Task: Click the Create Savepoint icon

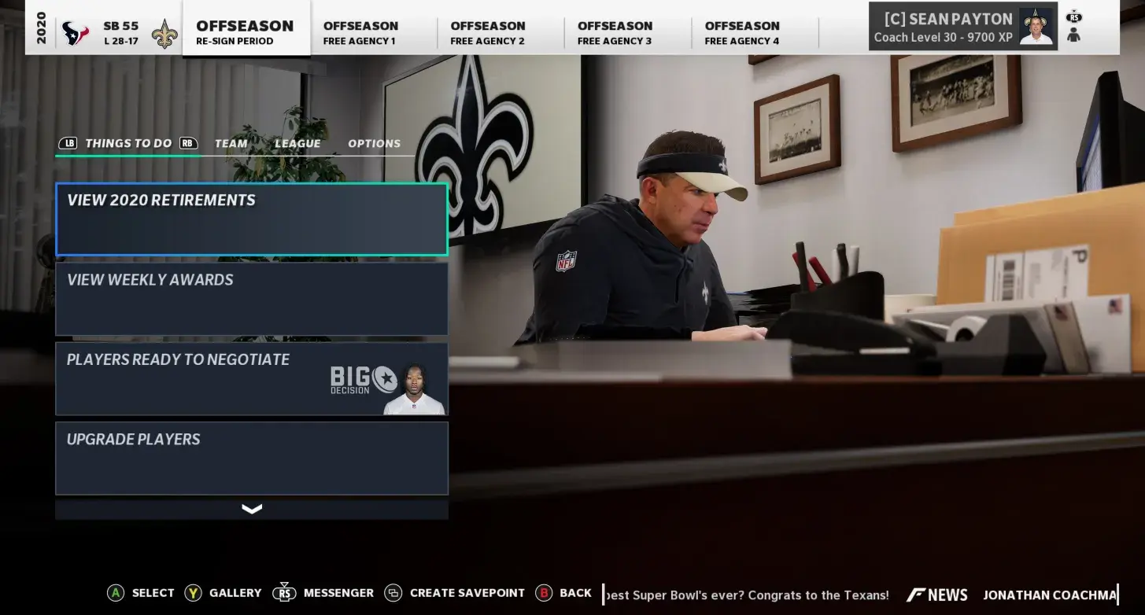Action: (395, 593)
